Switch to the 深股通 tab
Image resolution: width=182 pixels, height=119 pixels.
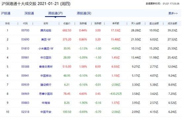[29, 13]
